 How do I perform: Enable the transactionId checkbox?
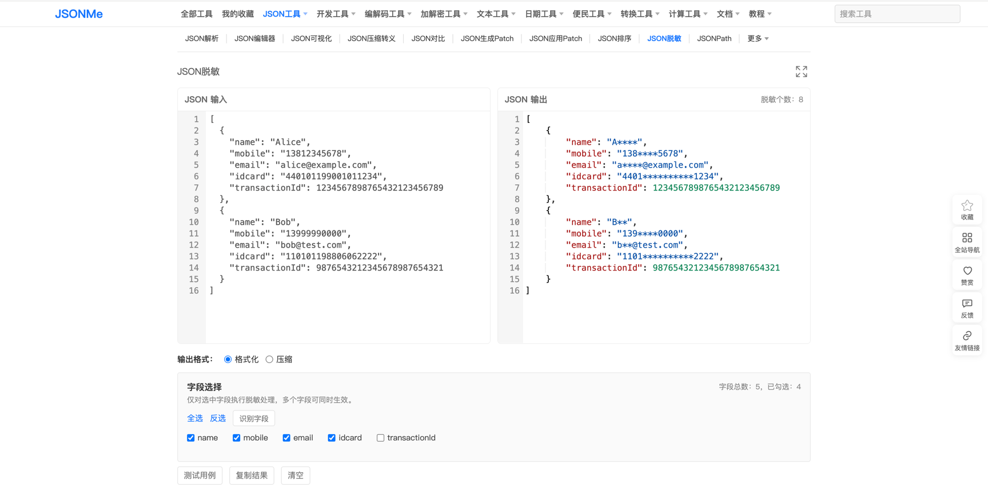380,438
